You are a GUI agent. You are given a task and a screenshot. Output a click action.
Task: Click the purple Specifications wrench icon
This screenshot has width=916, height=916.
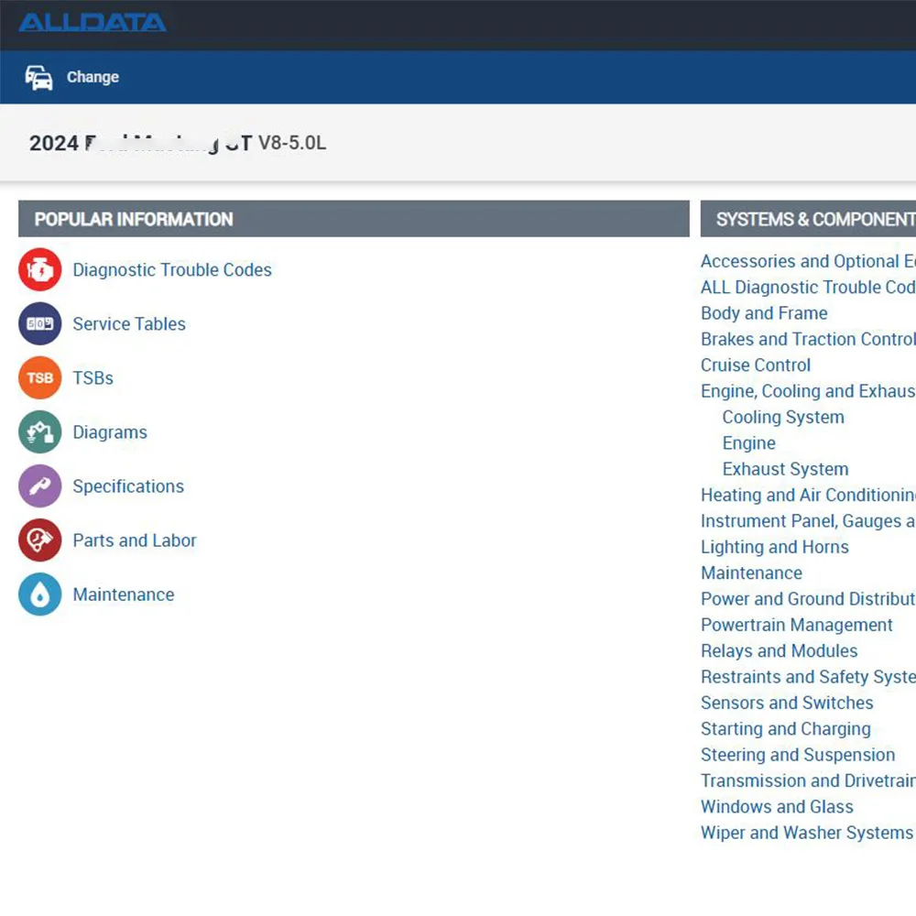[x=39, y=486]
